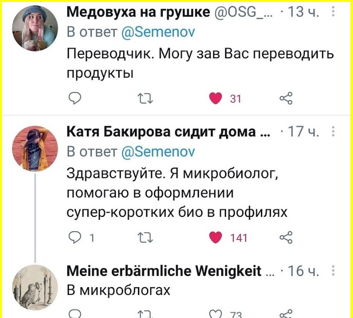Open the @Semenov link in the first tweet
353x318 pixels.
point(158,32)
